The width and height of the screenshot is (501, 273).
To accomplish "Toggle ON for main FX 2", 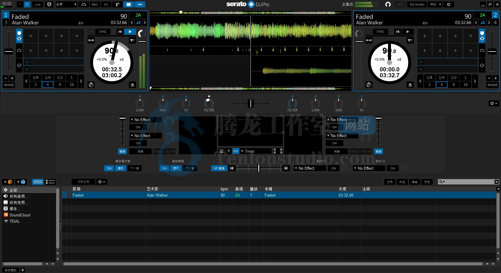I will 392,168.
